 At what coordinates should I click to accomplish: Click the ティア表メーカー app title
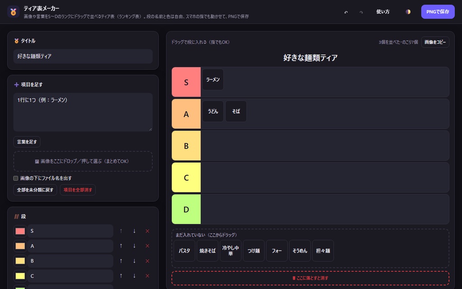coord(41,9)
